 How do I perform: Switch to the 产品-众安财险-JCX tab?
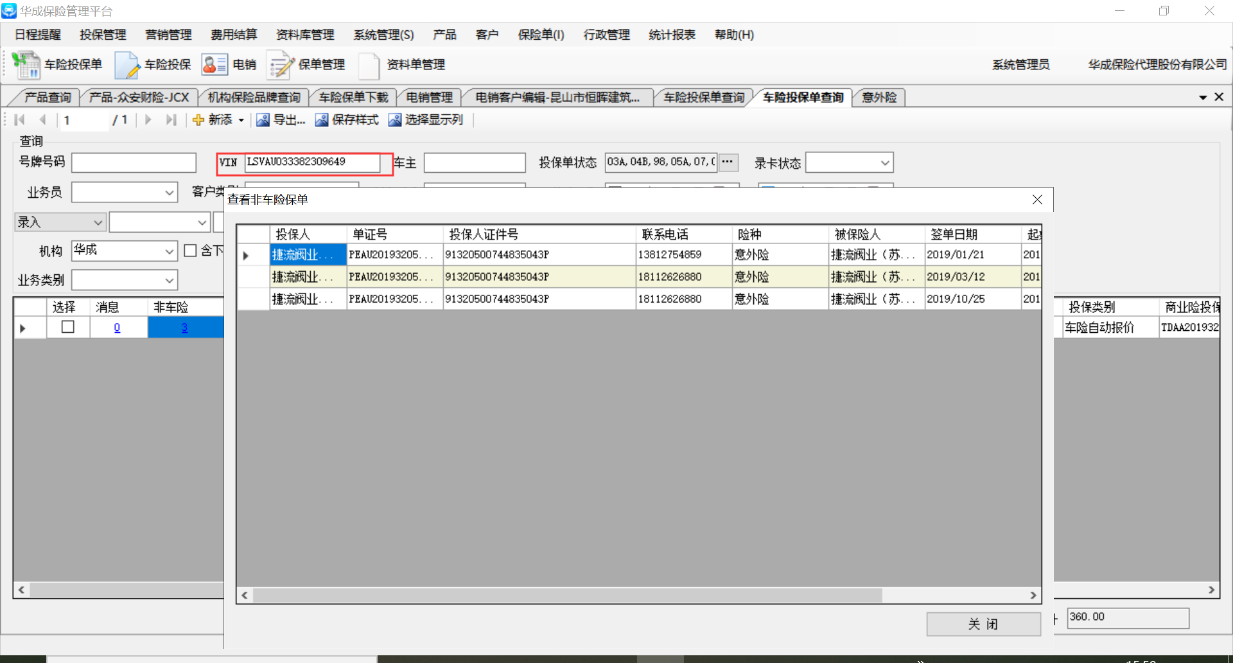pos(139,97)
